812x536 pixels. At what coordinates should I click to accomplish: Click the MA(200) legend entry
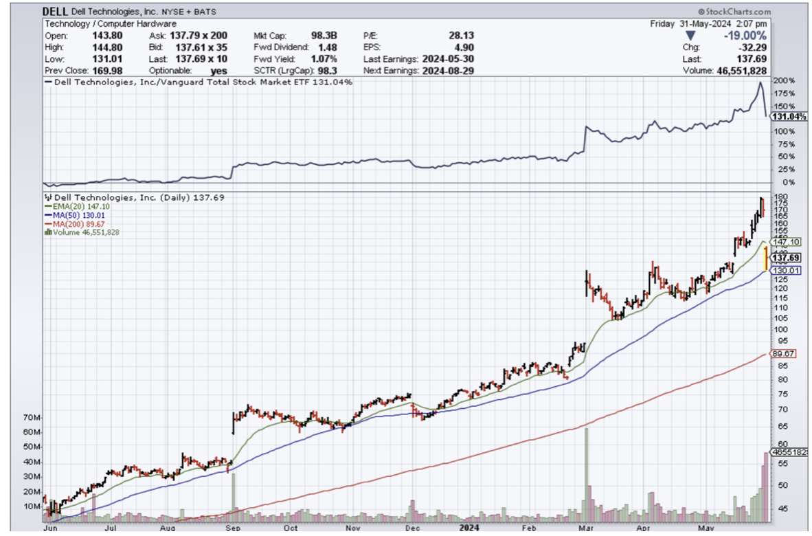tap(67, 223)
